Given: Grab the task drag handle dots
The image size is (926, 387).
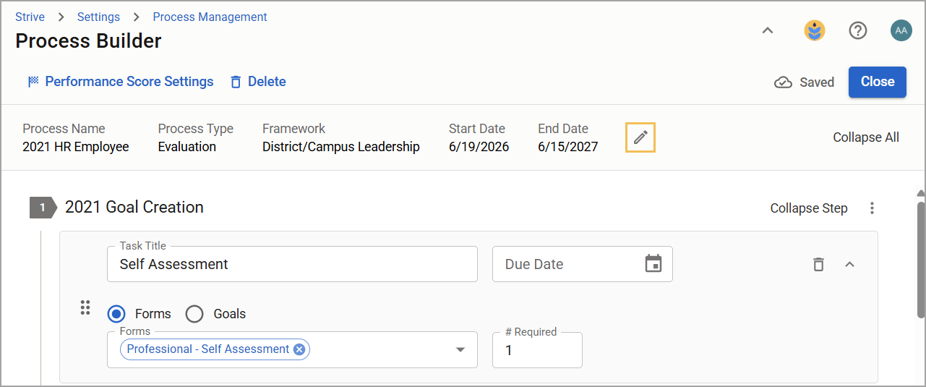Looking at the screenshot, I should [85, 307].
